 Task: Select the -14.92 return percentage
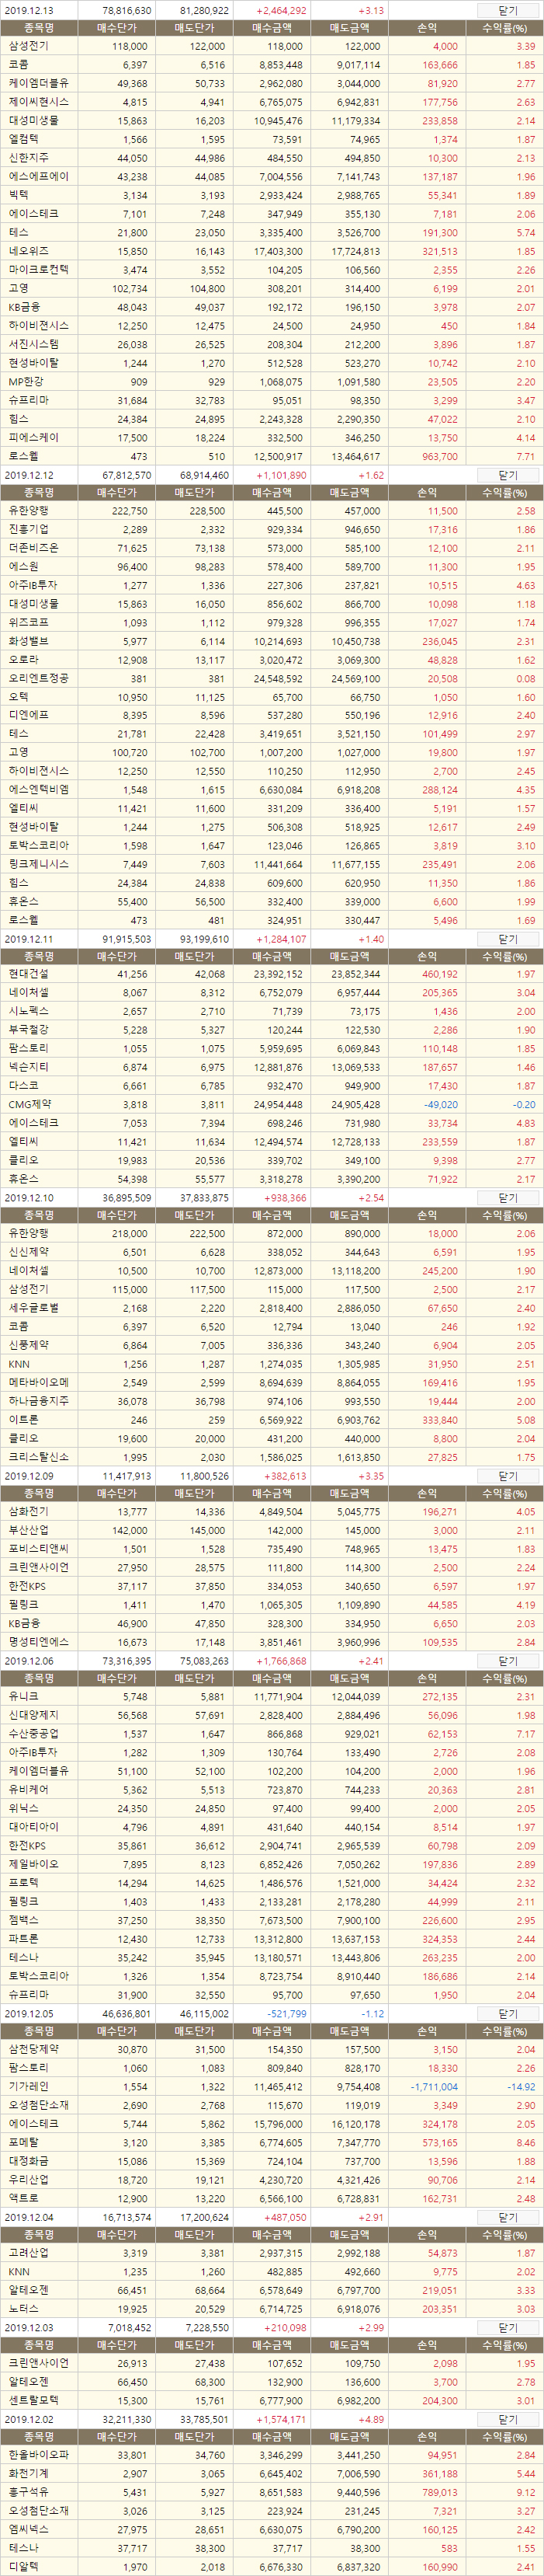(521, 2087)
